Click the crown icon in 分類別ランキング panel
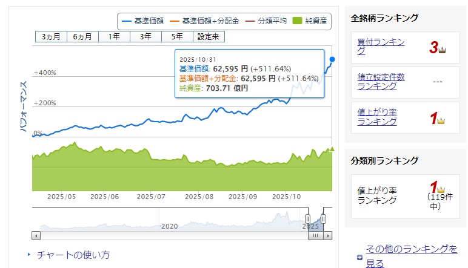The image size is (468, 268). tap(441, 189)
